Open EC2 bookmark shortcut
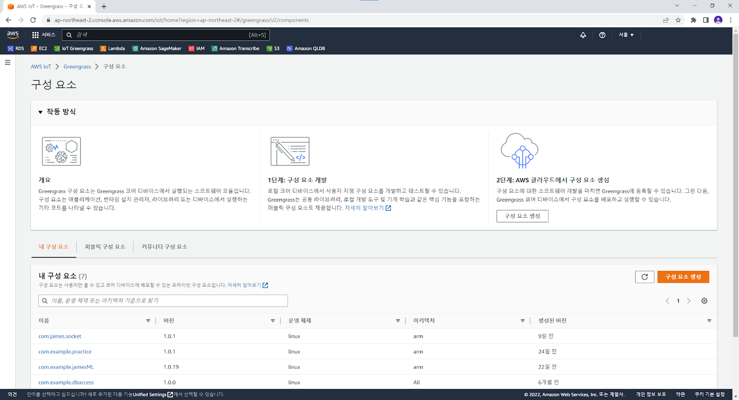The height and width of the screenshot is (400, 739). point(39,48)
